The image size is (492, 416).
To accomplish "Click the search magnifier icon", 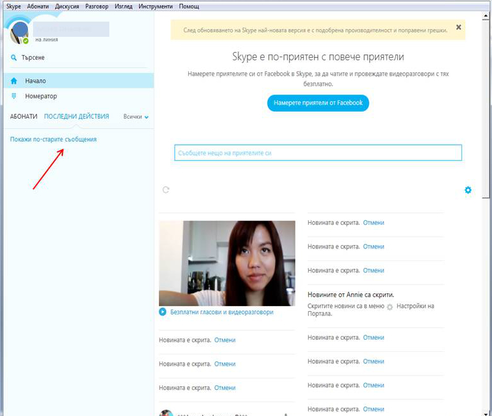I will click(x=13, y=58).
